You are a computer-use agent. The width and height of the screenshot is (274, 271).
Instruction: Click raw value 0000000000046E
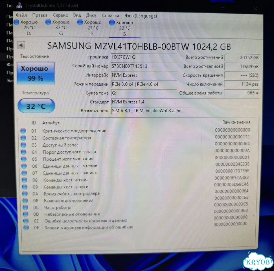pyautogui.click(x=231, y=198)
